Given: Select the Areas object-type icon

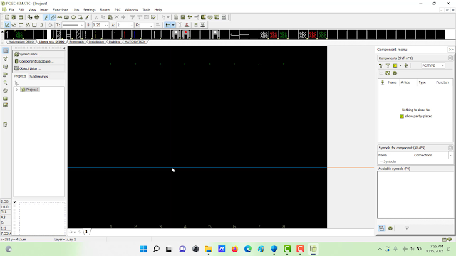Looking at the screenshot, I should tap(80, 17).
